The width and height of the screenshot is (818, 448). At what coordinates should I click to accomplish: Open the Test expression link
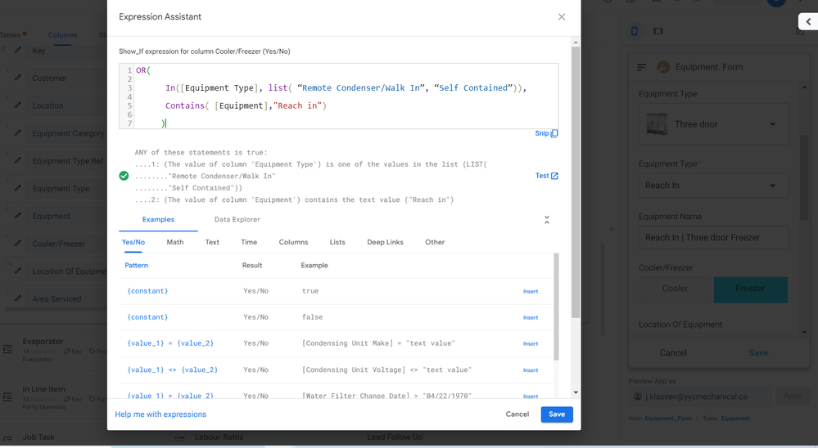click(546, 176)
